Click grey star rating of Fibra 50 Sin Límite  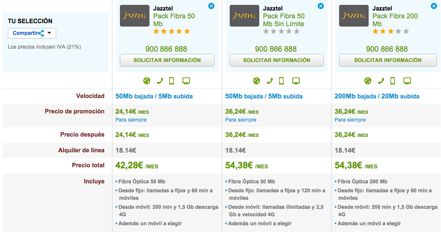point(281,31)
